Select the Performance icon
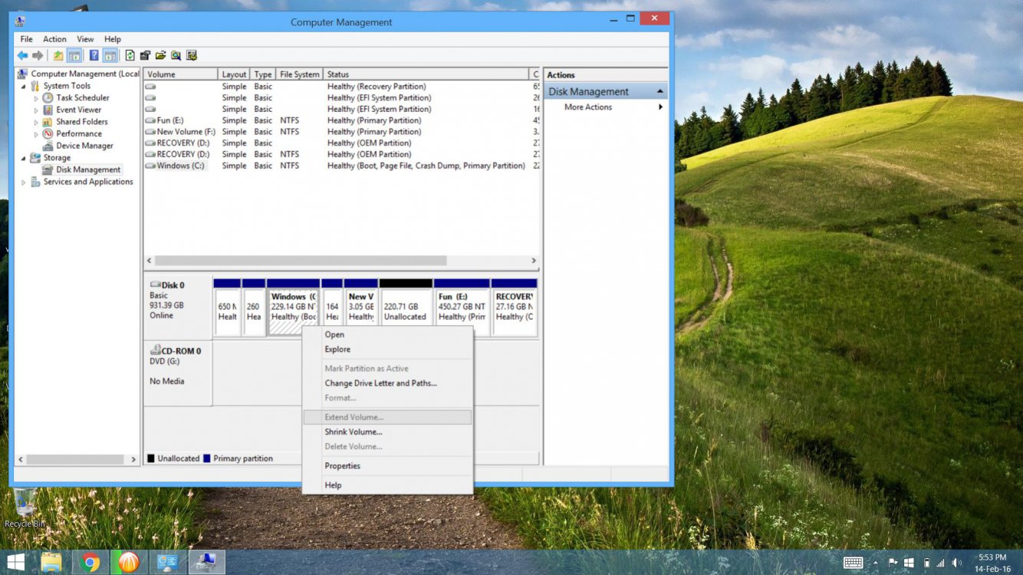 (x=48, y=133)
